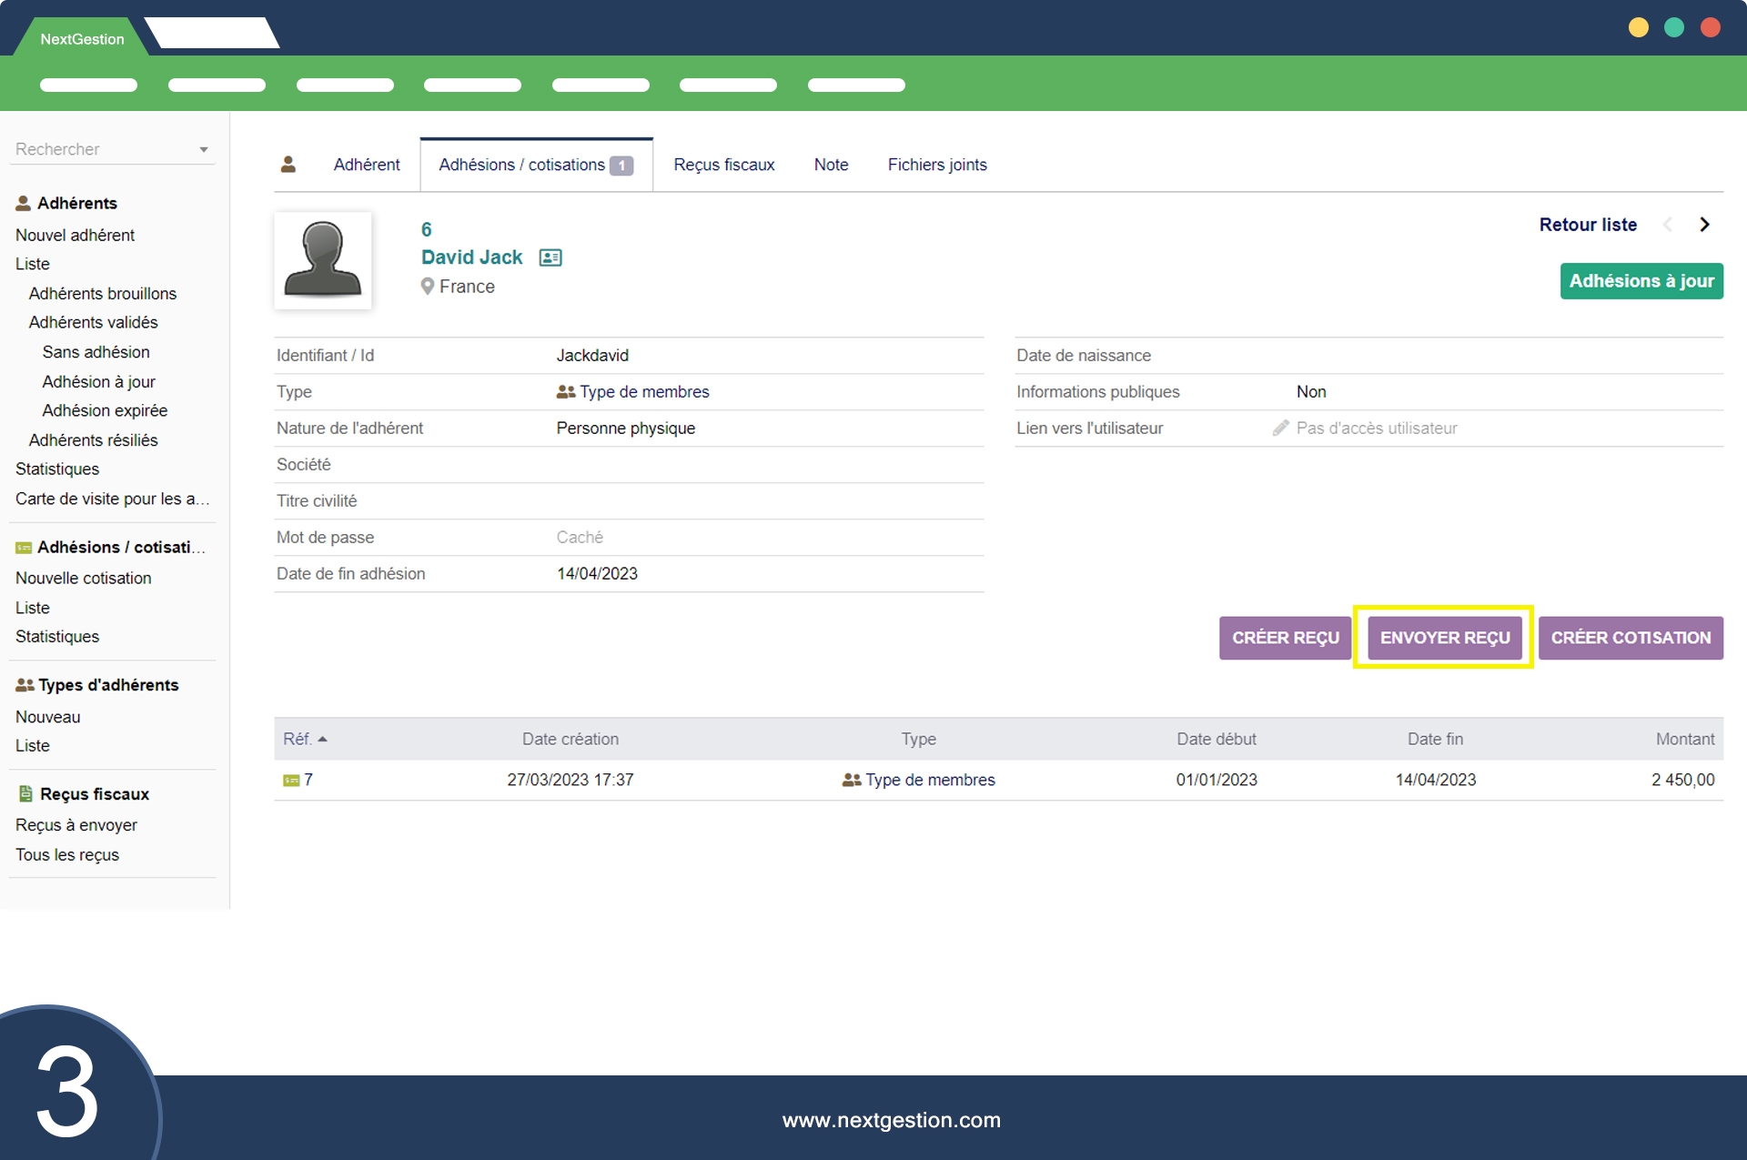Click the members icon beside Type de membres
Screen dimensions: 1747x1160
click(x=565, y=392)
